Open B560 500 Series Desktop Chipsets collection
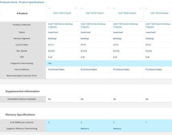This screenshot has height=135, width=172. (x=125, y=25)
